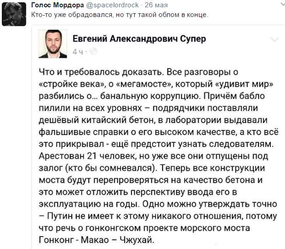Visit the @spacelordrock handle
The image size is (285, 249).
click(112, 5)
